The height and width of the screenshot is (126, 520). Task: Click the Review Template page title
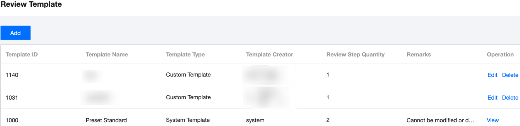tap(31, 4)
